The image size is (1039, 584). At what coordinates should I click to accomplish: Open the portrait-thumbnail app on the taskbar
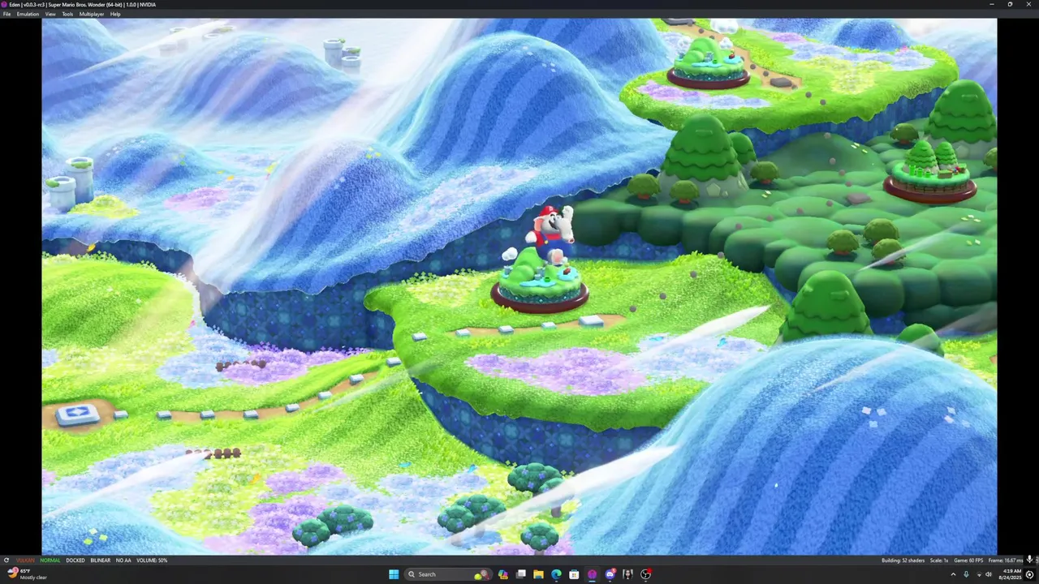pos(627,574)
